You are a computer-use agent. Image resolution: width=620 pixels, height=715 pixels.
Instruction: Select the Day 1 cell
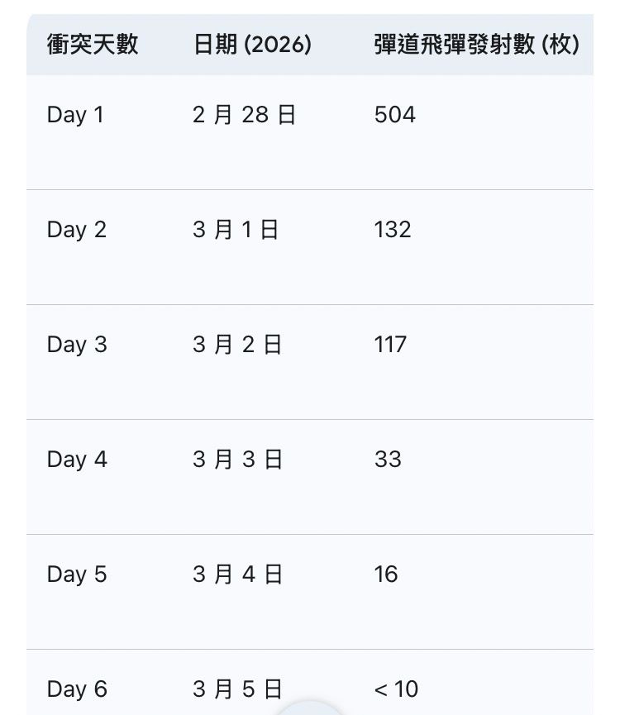(75, 115)
